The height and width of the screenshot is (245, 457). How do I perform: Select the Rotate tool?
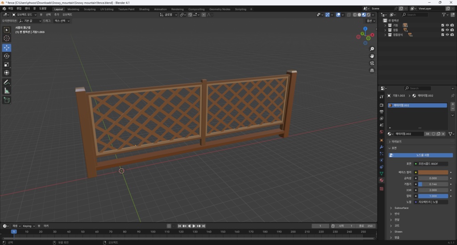pyautogui.click(x=6, y=56)
